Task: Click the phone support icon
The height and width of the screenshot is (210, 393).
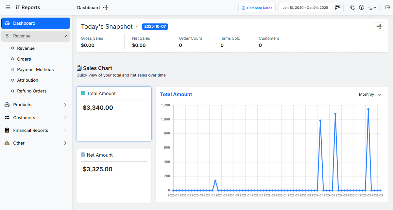Action: click(x=352, y=7)
